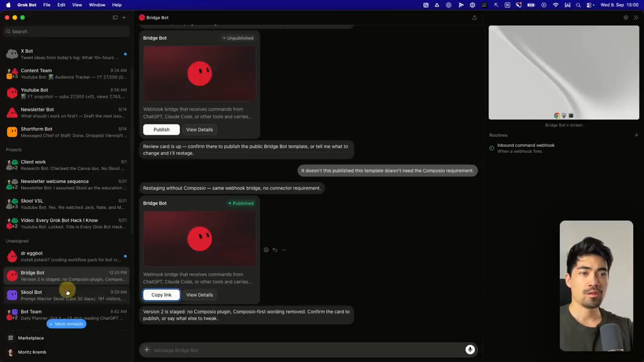This screenshot has width=644, height=362.
Task: Click the emoji reaction icon beside the Published card
Action: [266, 250]
